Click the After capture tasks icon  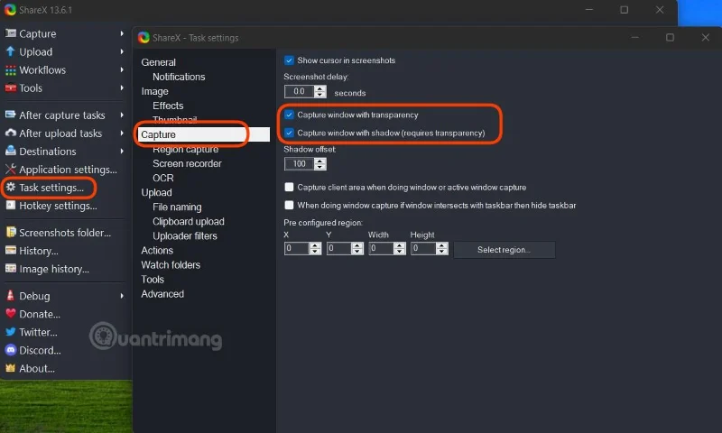10,115
